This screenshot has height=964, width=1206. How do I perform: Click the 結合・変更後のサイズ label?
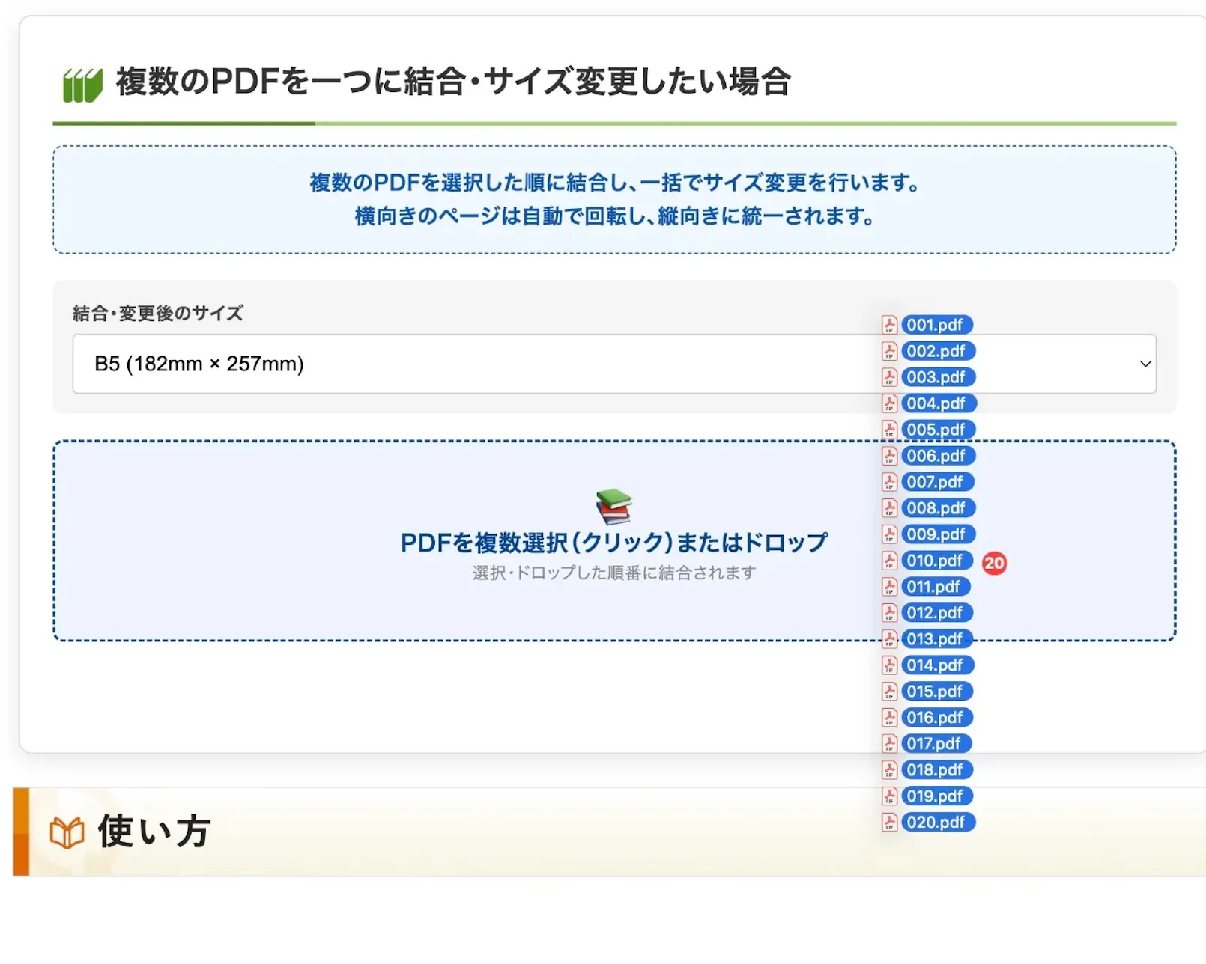tap(158, 313)
